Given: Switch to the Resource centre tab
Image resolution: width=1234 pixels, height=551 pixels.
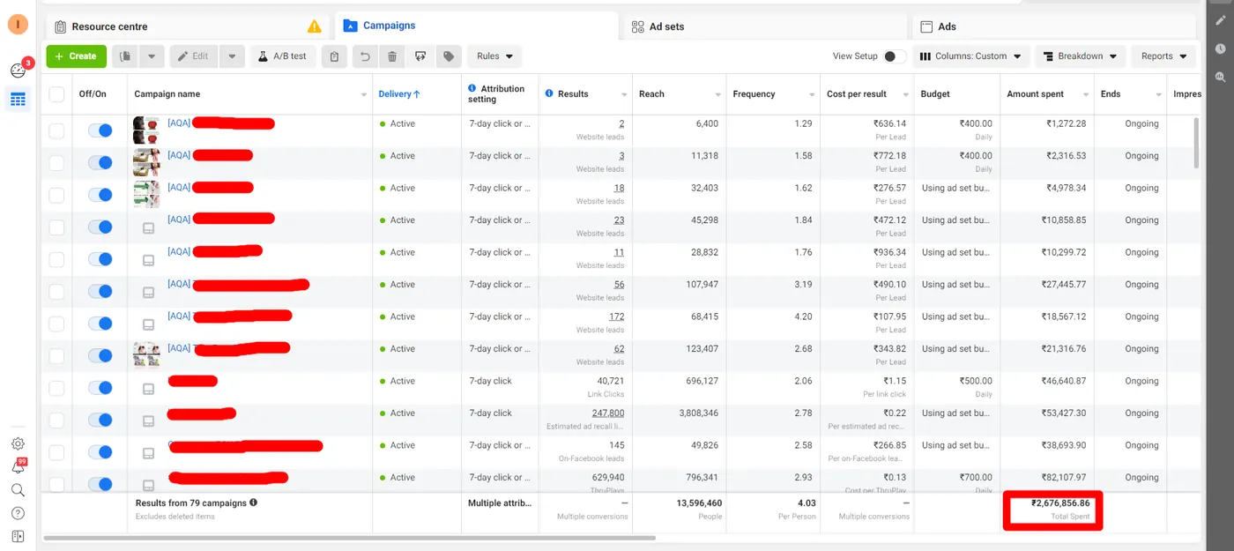Looking at the screenshot, I should pos(187,26).
